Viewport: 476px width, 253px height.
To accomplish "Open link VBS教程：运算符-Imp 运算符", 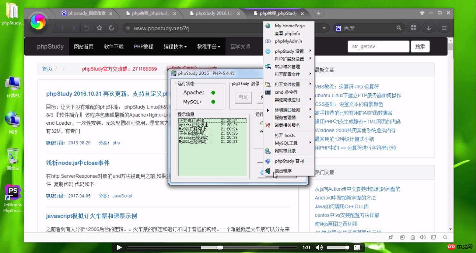I will pos(347,87).
